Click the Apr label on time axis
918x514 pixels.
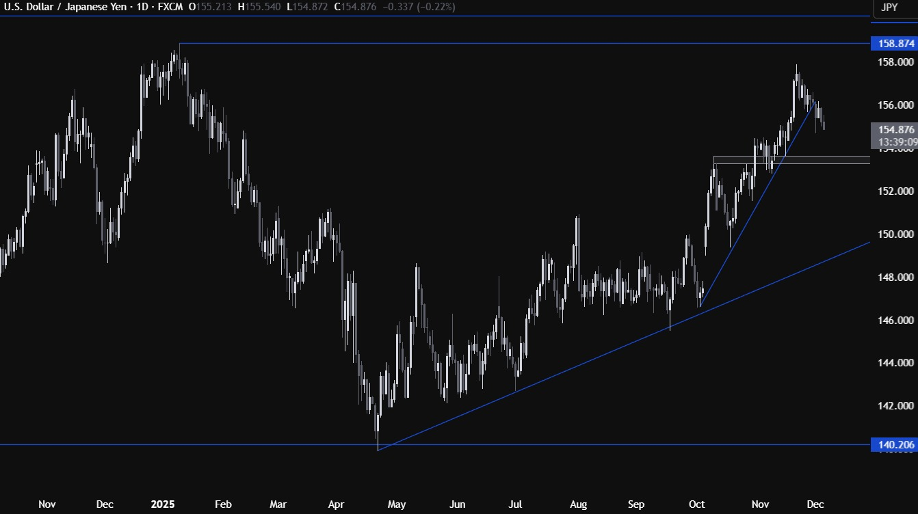[336, 504]
